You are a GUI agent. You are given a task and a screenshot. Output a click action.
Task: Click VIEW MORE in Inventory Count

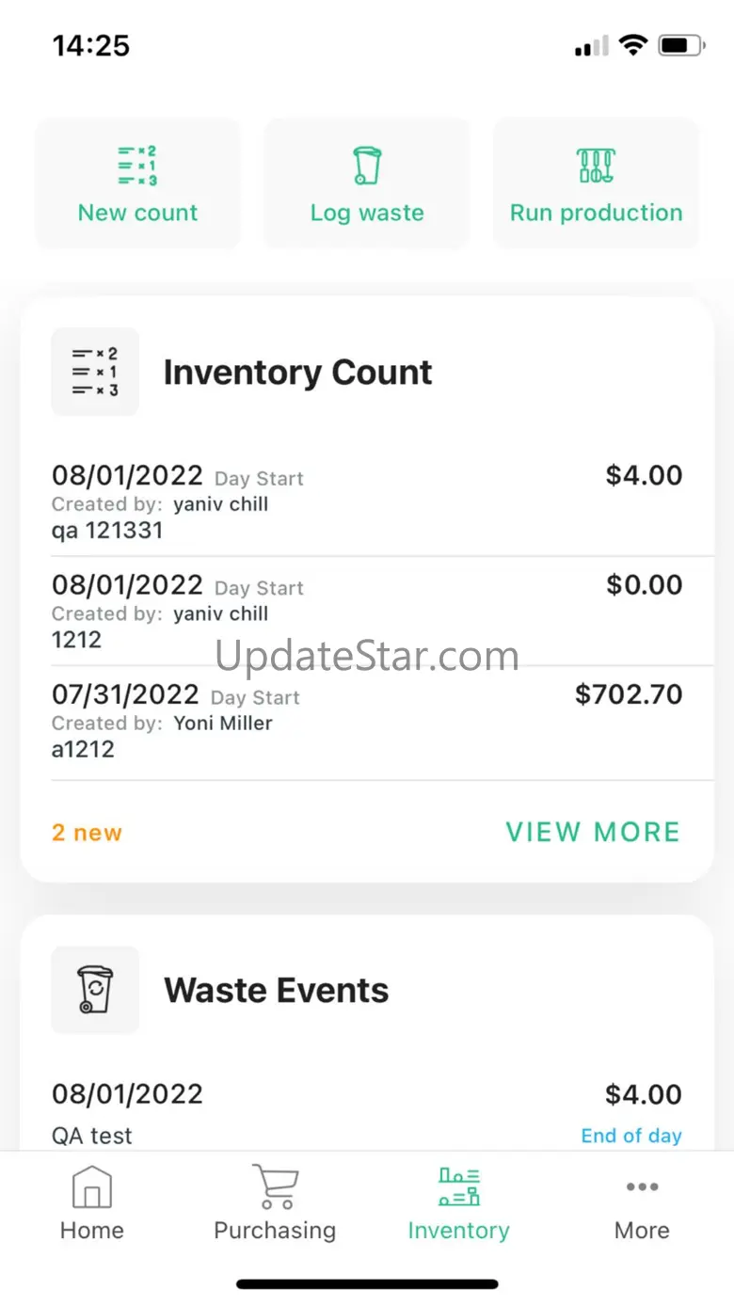pyautogui.click(x=593, y=832)
